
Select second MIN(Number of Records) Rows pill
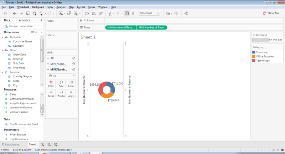(x=152, y=27)
